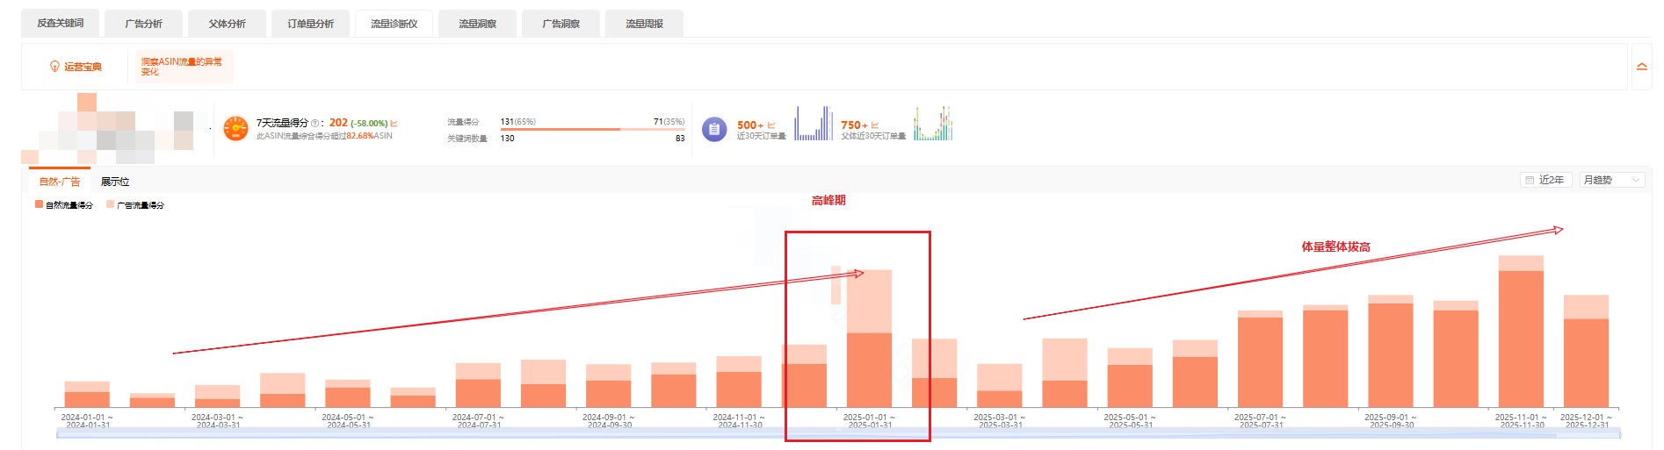Switch to the 流量周报 tab
The width and height of the screenshot is (1664, 450).
point(644,24)
